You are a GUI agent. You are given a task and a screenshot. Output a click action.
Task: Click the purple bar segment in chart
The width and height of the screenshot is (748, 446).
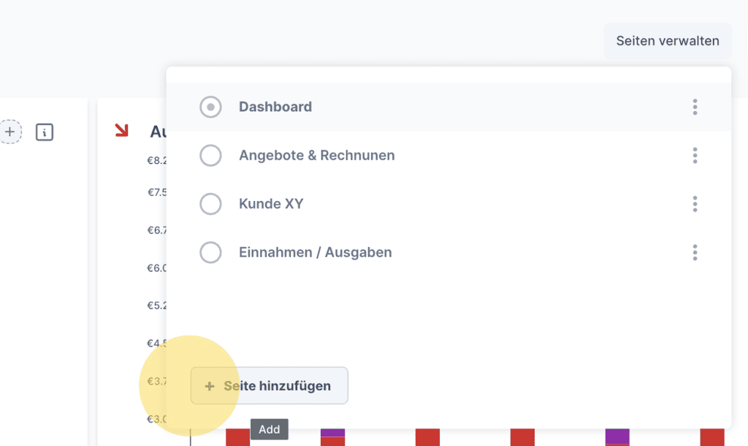tap(617, 436)
